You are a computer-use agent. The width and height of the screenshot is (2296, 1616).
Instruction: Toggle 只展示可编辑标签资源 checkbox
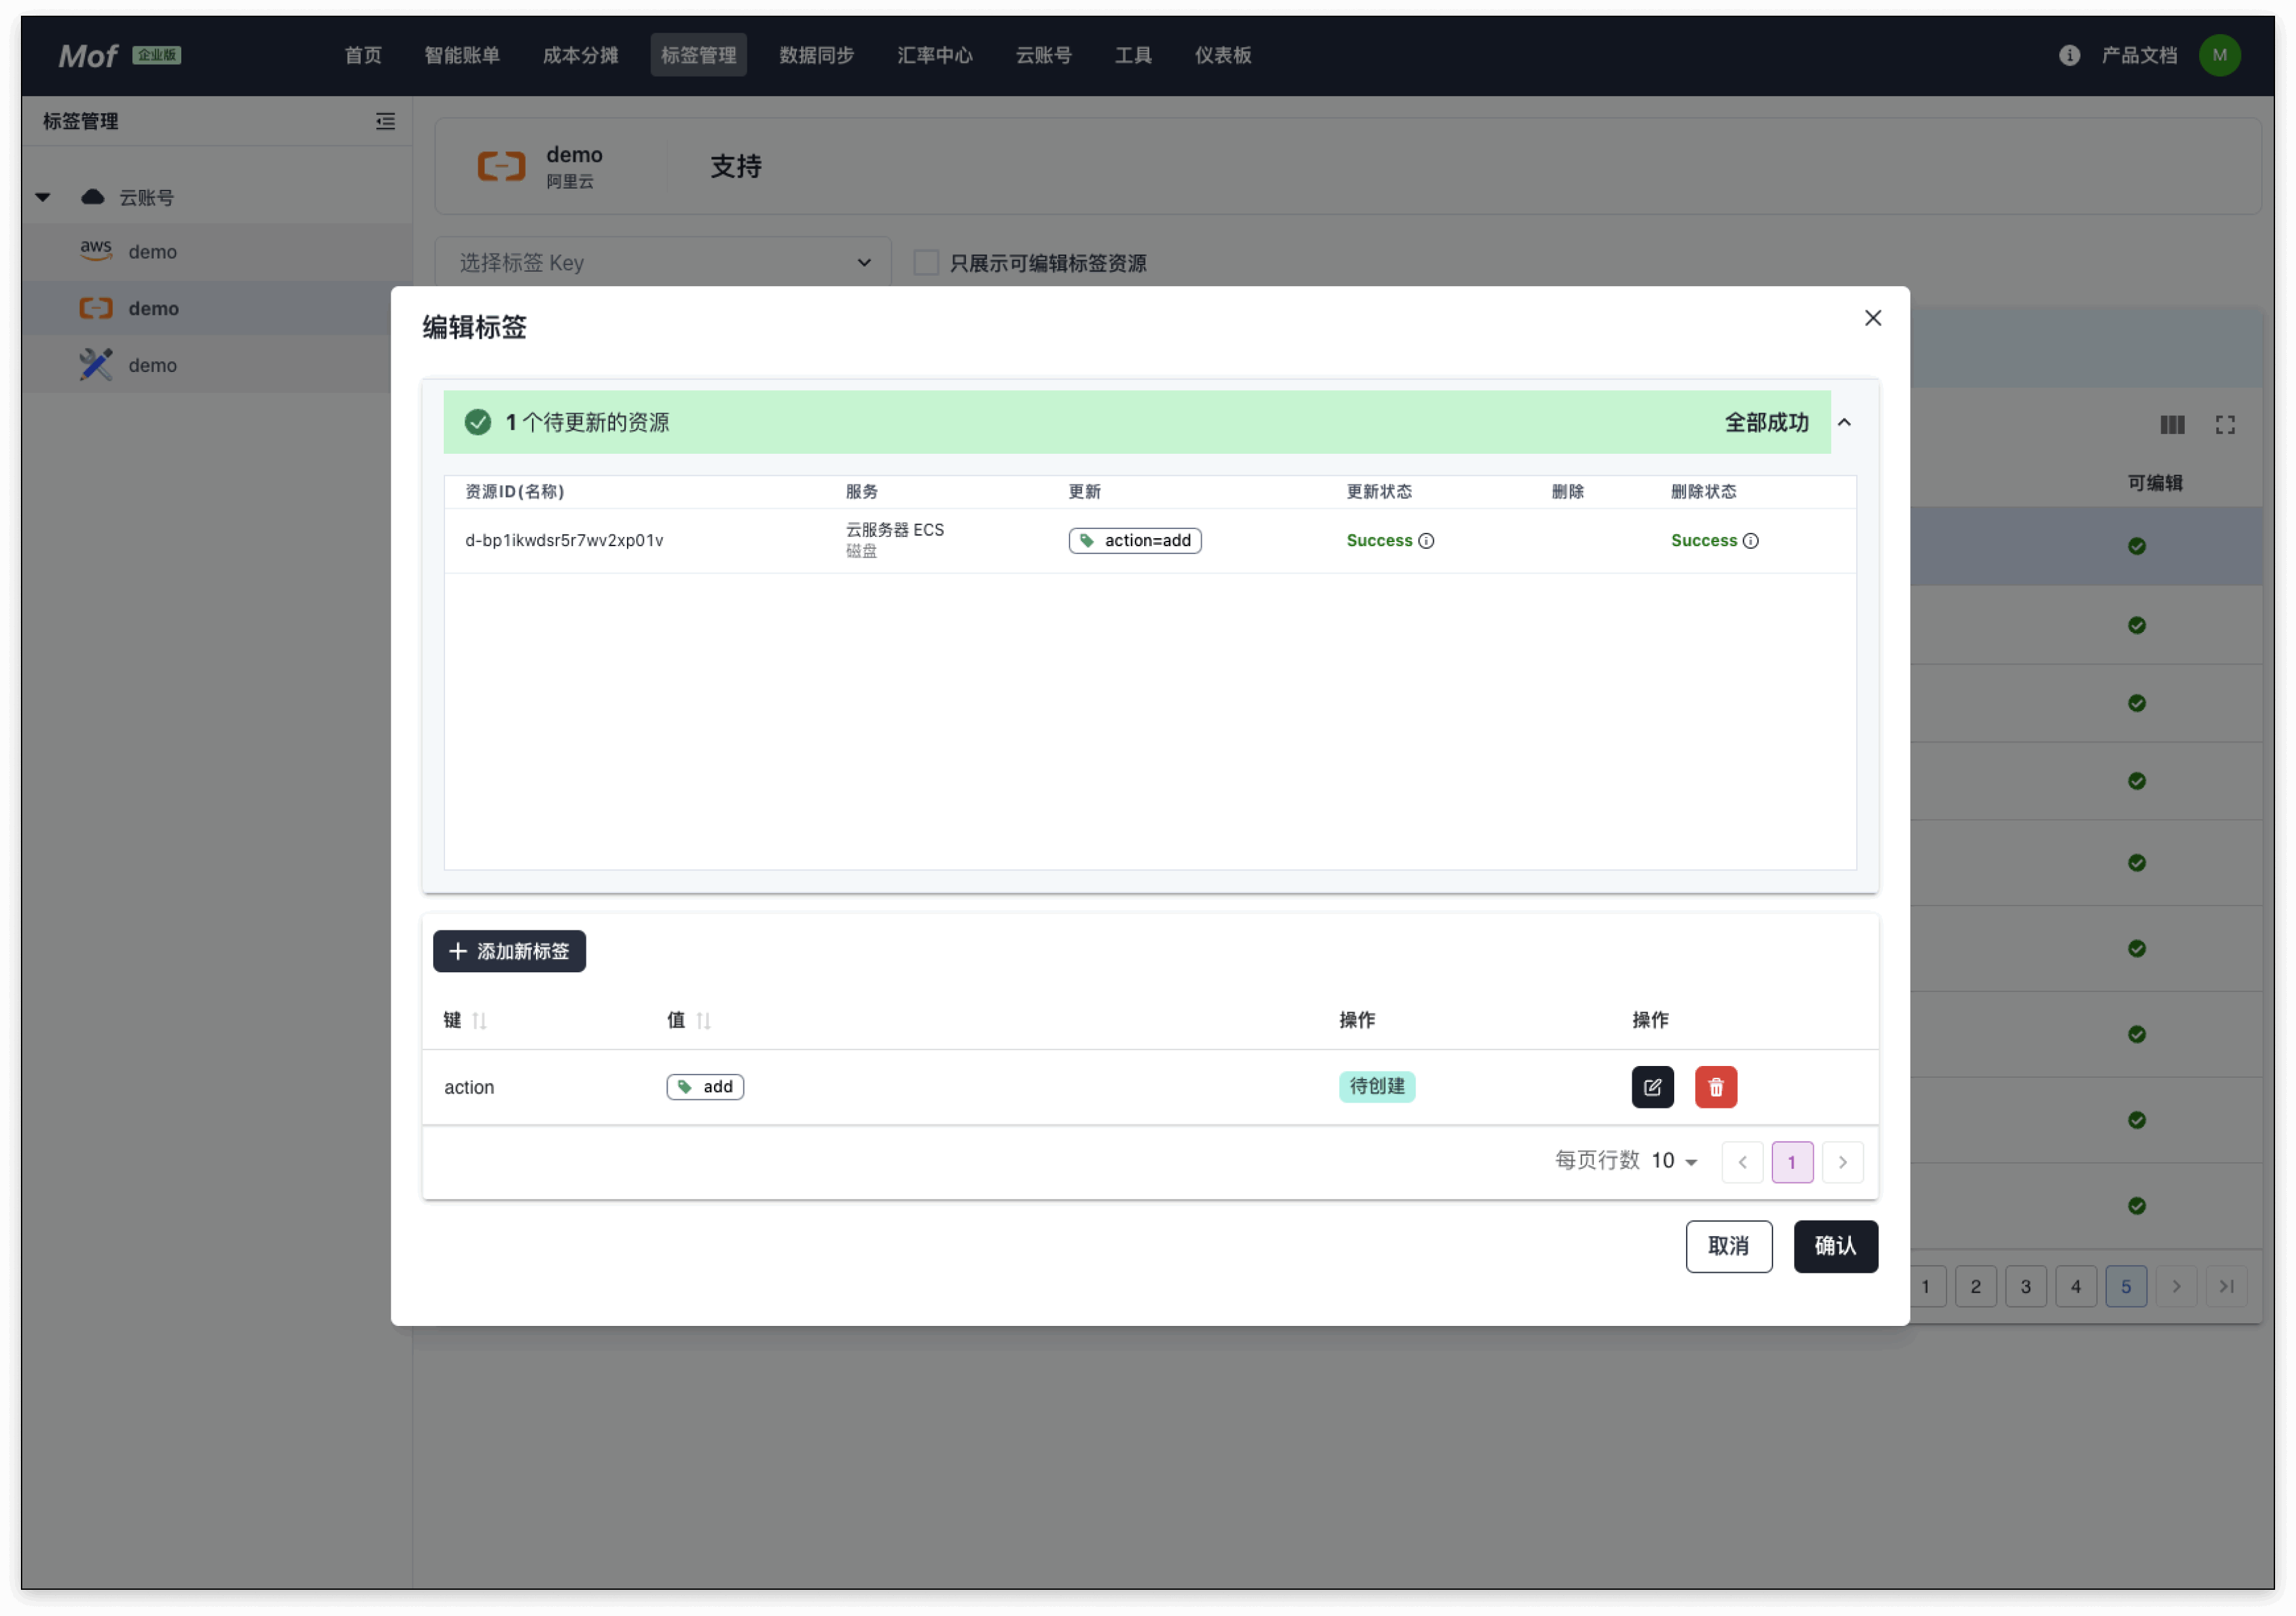[926, 263]
